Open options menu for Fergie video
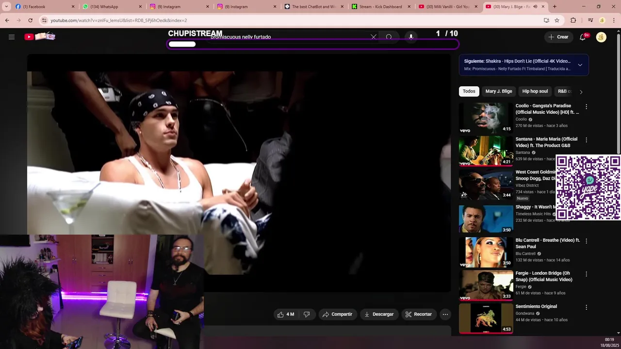 (586, 274)
